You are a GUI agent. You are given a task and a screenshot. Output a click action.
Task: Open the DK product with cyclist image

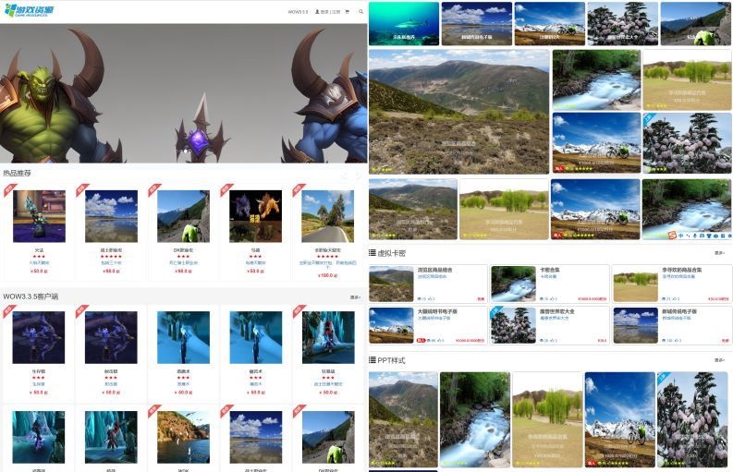183,216
